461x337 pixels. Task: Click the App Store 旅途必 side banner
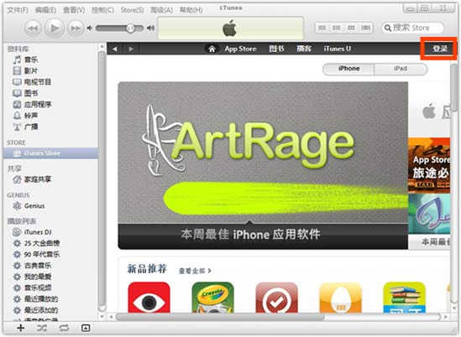pyautogui.click(x=429, y=165)
